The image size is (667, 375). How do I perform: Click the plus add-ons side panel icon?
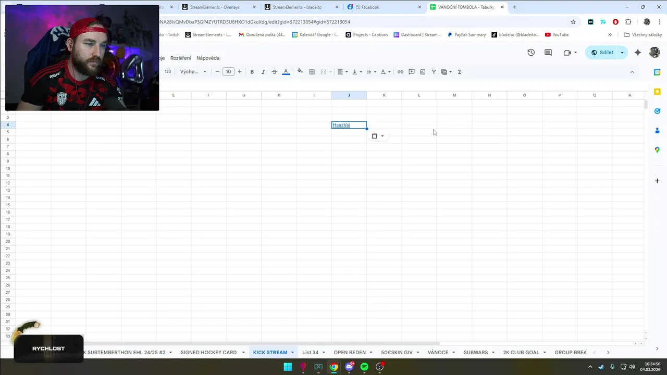(657, 181)
